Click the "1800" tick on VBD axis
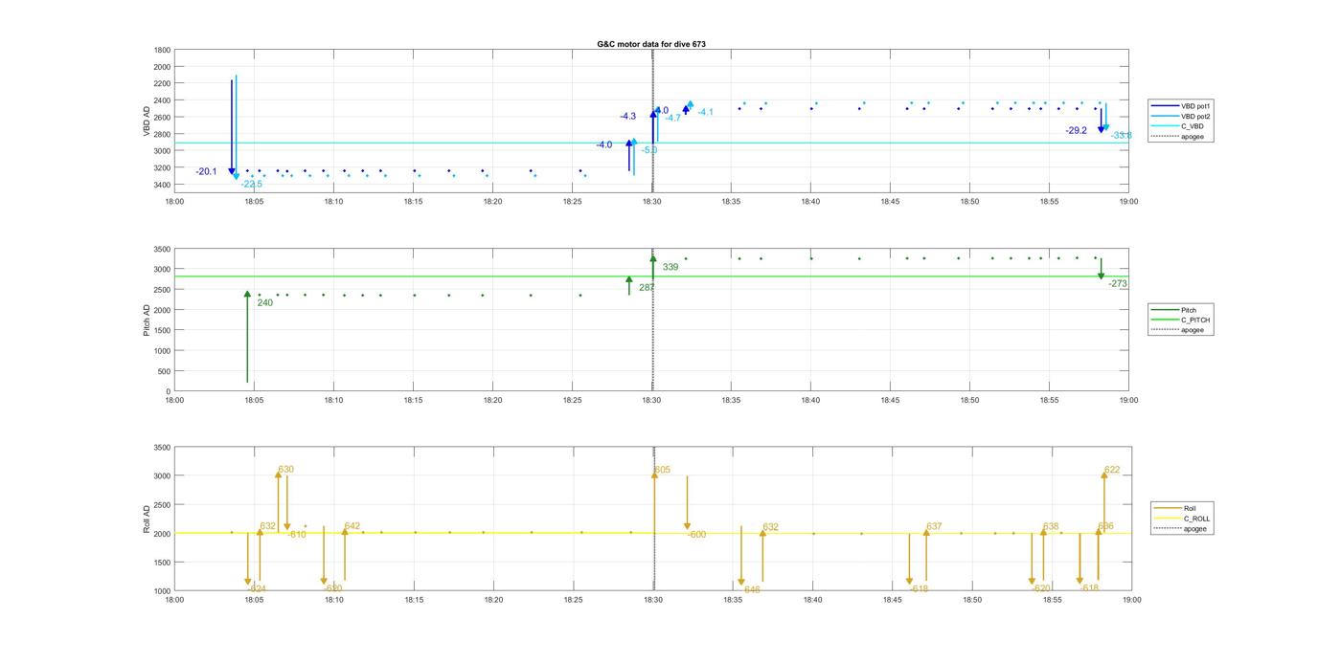 point(161,51)
